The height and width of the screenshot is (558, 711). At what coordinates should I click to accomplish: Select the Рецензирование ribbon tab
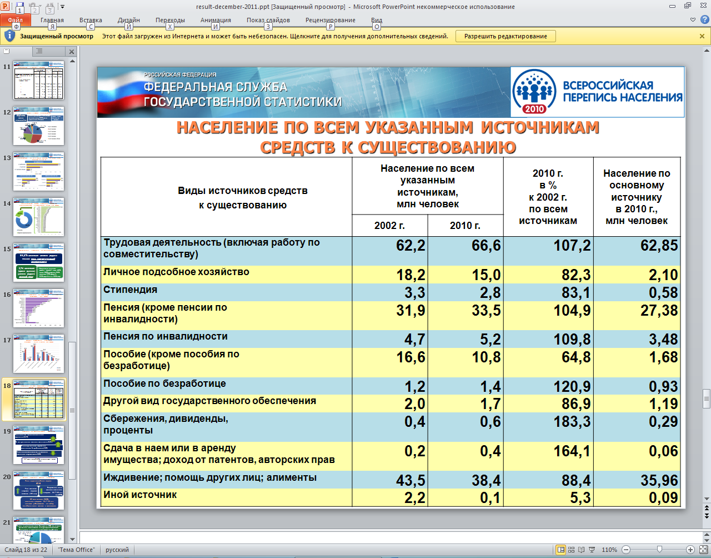[x=331, y=21]
